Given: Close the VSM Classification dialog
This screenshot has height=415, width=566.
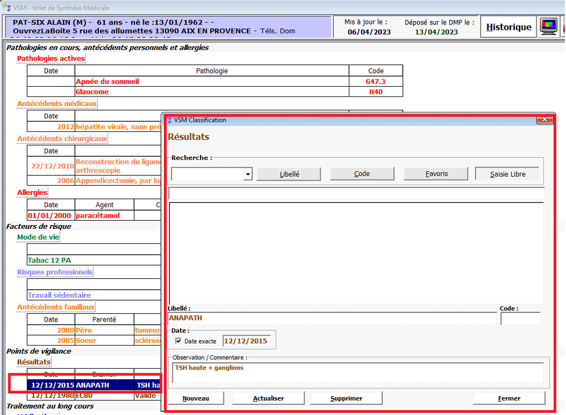Looking at the screenshot, I should coord(545,120).
